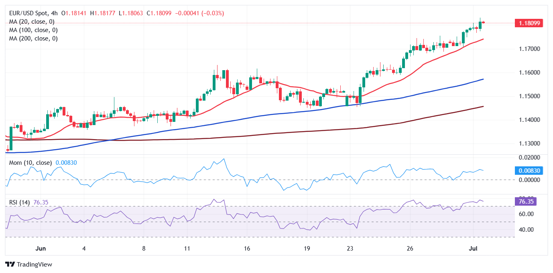553x273 pixels.
Task: Click the 0.00000 level on momentum scale
Action: [529, 180]
